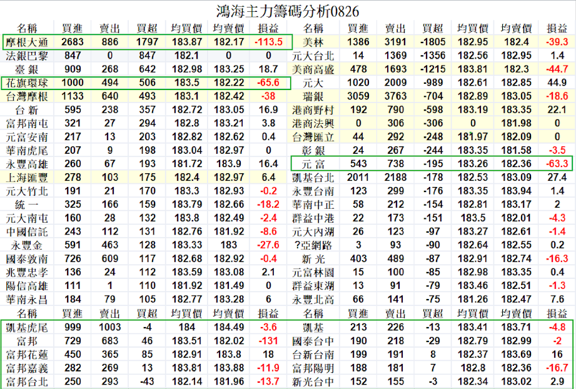Image resolution: width=576 pixels, height=389 pixels.
Task: Click 摩根大通's buy volume 2683
Action: [73, 42]
